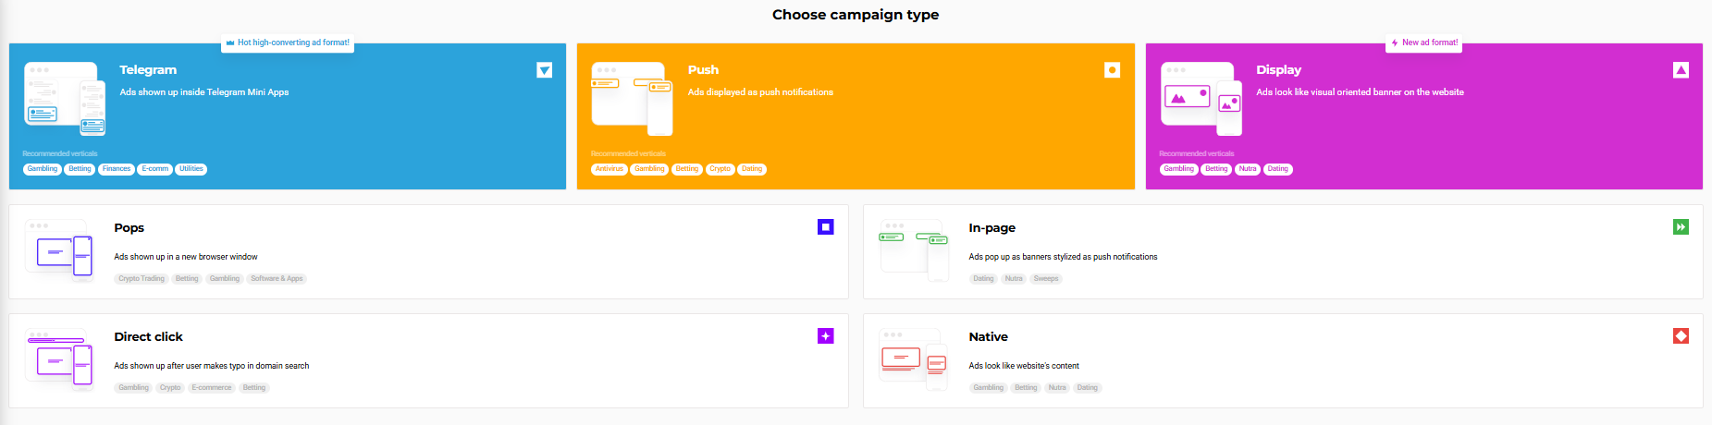The width and height of the screenshot is (1712, 425).
Task: Click the down-triangle icon on the Telegram card
Action: (x=545, y=70)
